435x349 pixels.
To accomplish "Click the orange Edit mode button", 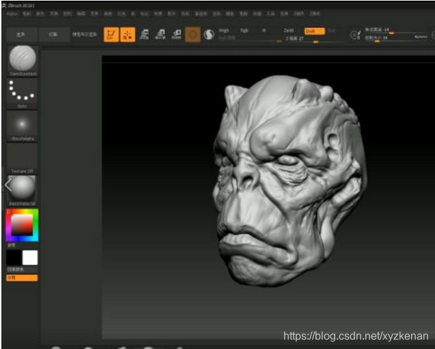I will pos(111,35).
